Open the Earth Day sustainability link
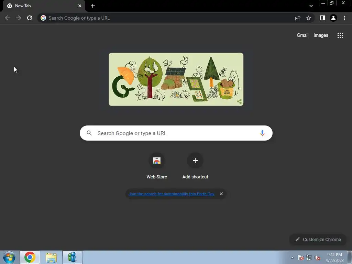 coord(171,194)
